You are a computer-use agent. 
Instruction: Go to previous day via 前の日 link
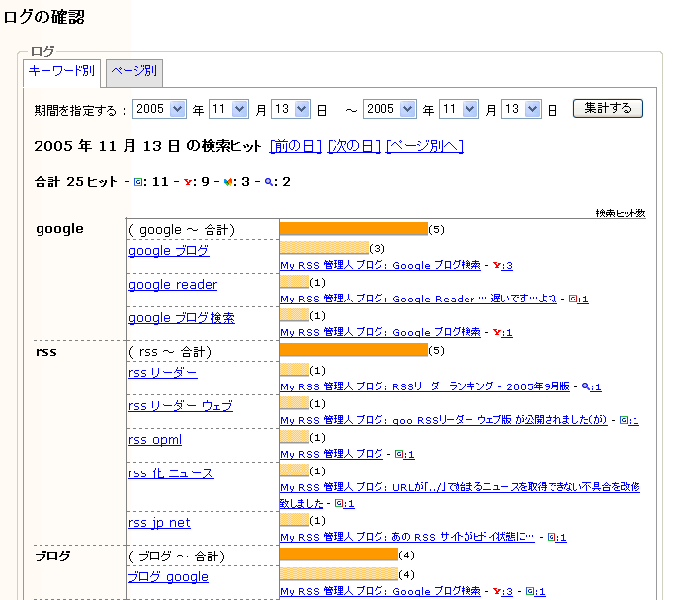tap(296, 146)
